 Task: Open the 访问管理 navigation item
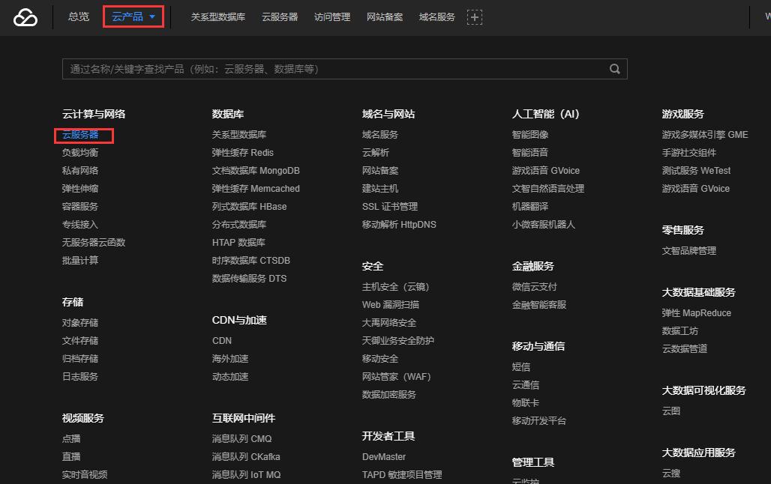pos(331,16)
